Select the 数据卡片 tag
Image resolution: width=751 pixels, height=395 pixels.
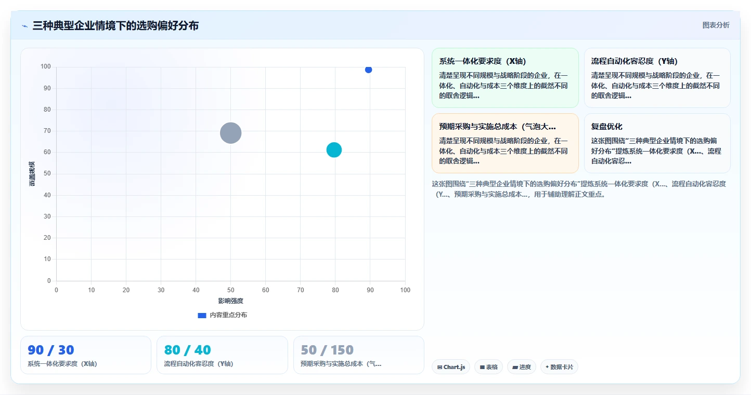coord(559,367)
